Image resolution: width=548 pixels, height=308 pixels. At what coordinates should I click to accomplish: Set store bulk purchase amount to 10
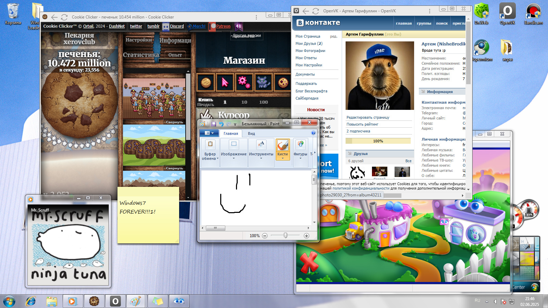point(244,102)
